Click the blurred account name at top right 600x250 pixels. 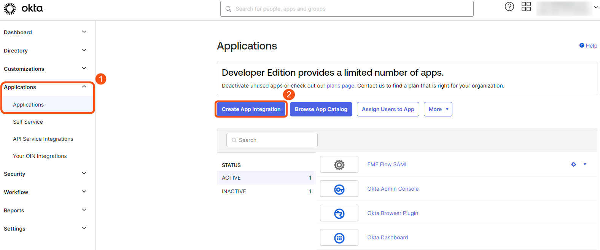point(564,8)
